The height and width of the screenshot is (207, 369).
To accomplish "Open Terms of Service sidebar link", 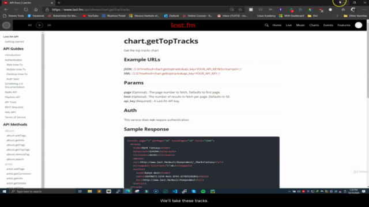I will point(16,117).
